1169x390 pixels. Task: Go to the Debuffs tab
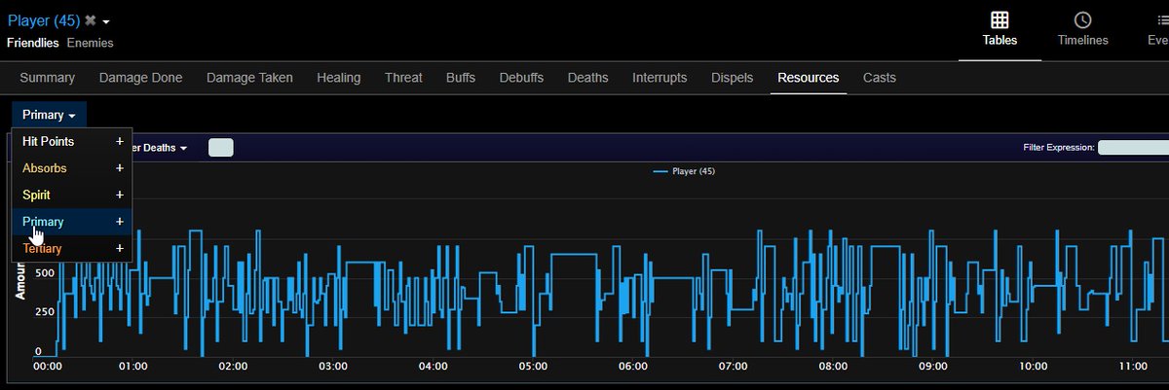521,78
